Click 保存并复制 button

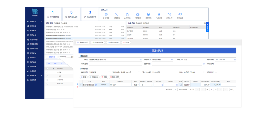(113, 42)
